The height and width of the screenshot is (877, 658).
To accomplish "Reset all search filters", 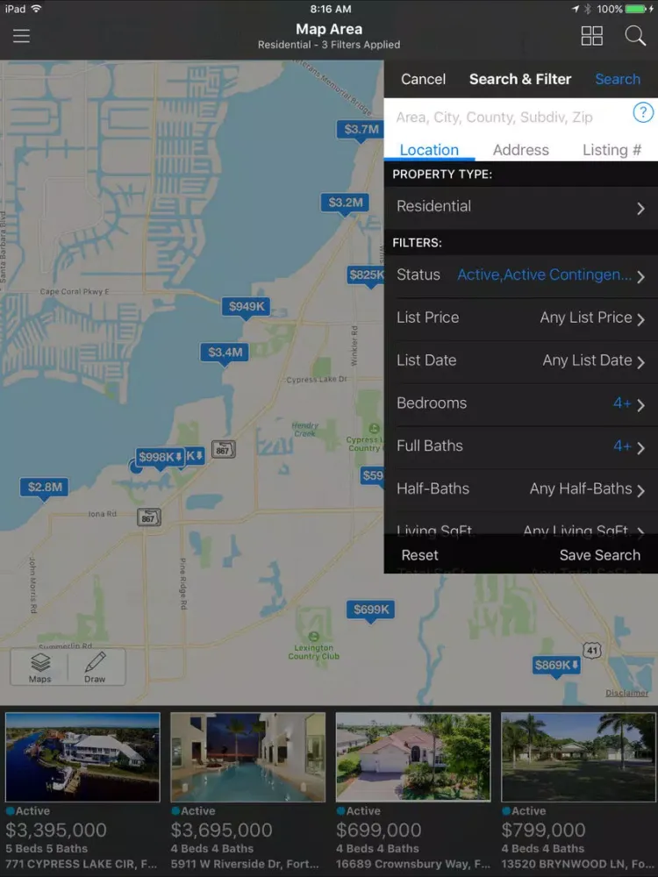I will [419, 555].
